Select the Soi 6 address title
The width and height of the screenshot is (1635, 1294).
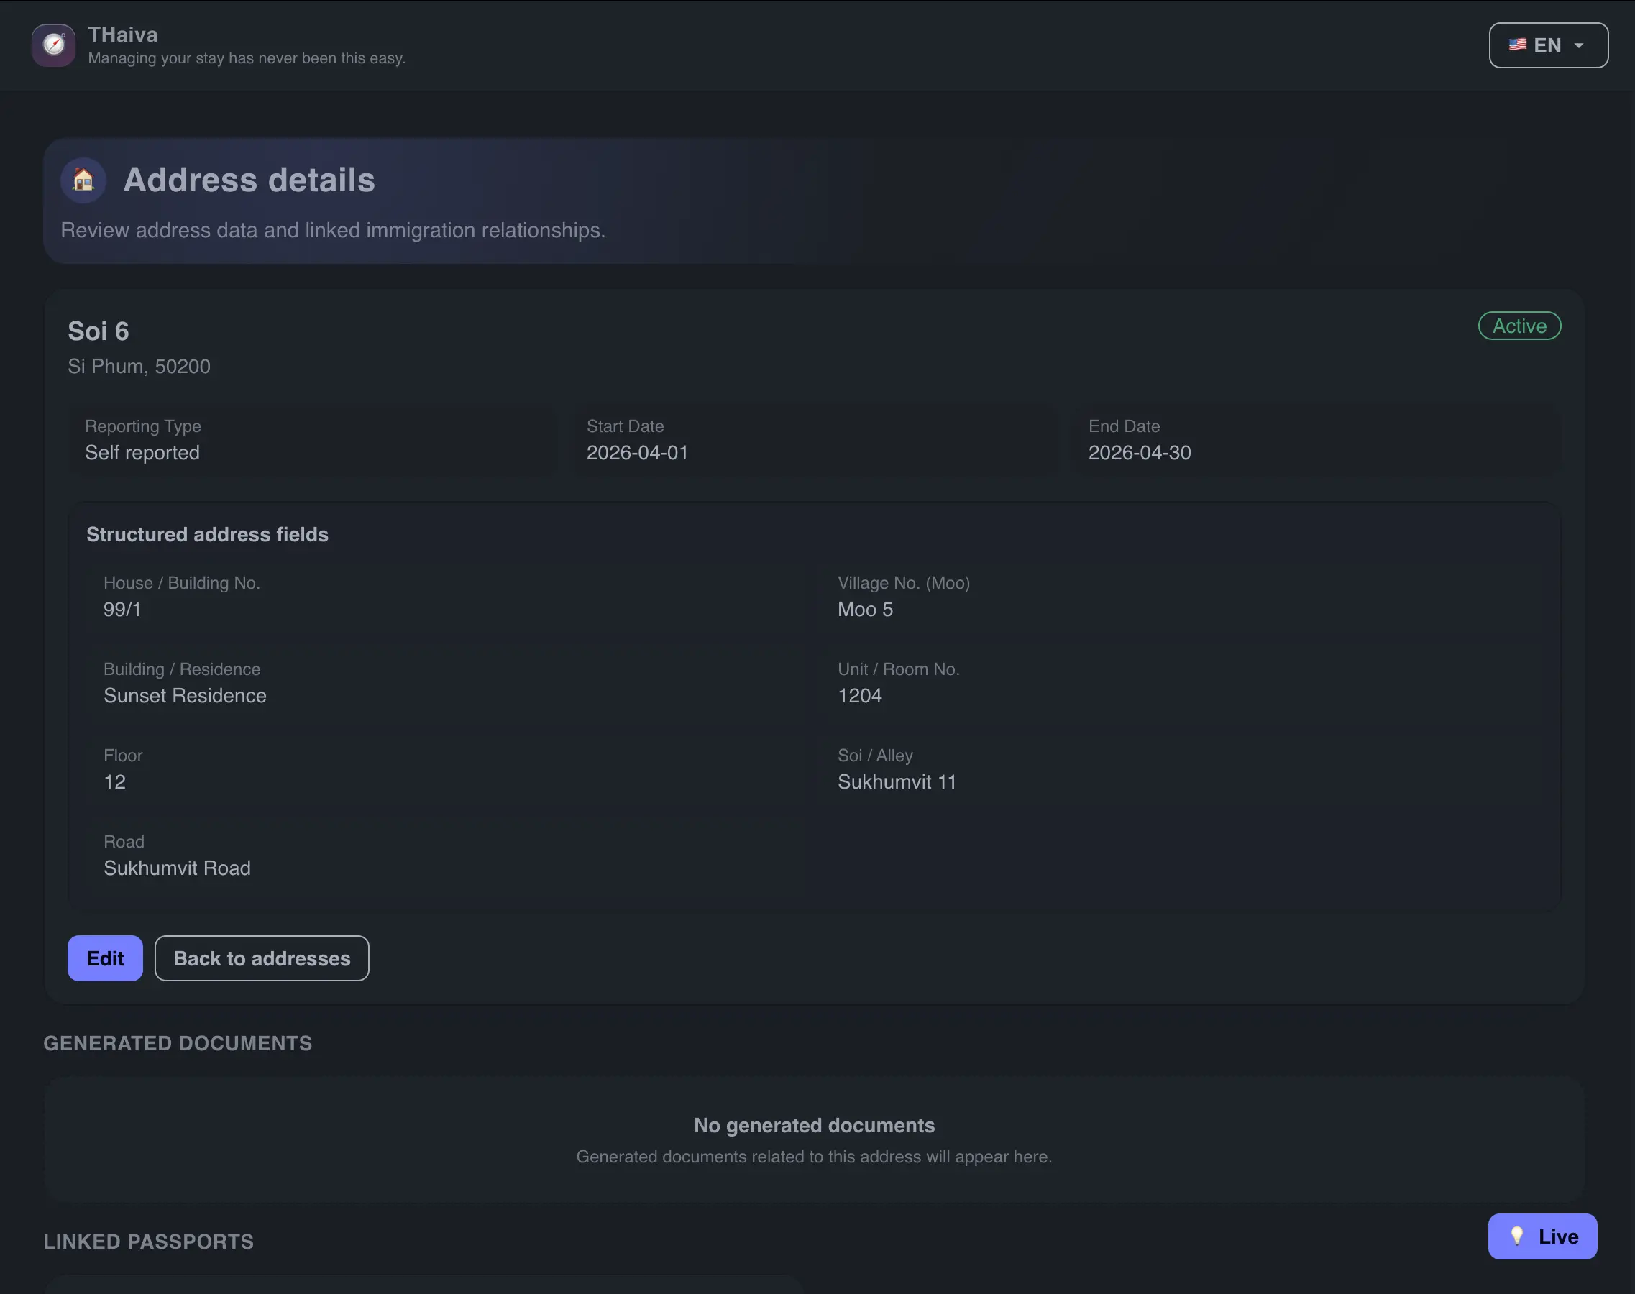pyautogui.click(x=98, y=329)
